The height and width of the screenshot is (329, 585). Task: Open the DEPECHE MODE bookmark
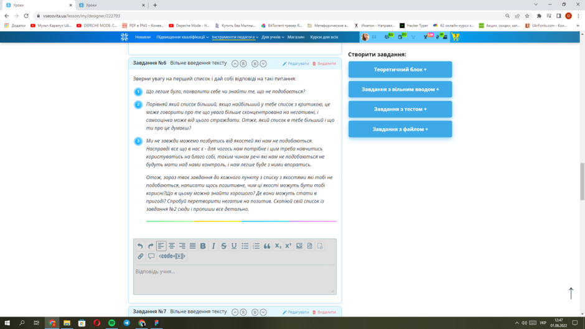(x=96, y=25)
